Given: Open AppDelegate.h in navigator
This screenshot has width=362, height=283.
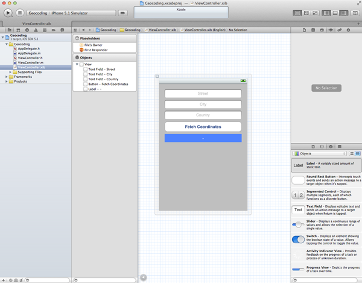Looking at the screenshot, I should tap(28, 49).
